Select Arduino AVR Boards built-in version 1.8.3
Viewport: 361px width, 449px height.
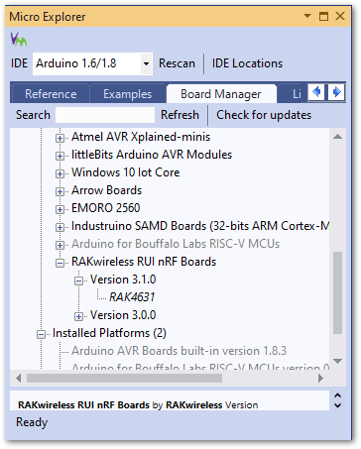pyautogui.click(x=179, y=351)
